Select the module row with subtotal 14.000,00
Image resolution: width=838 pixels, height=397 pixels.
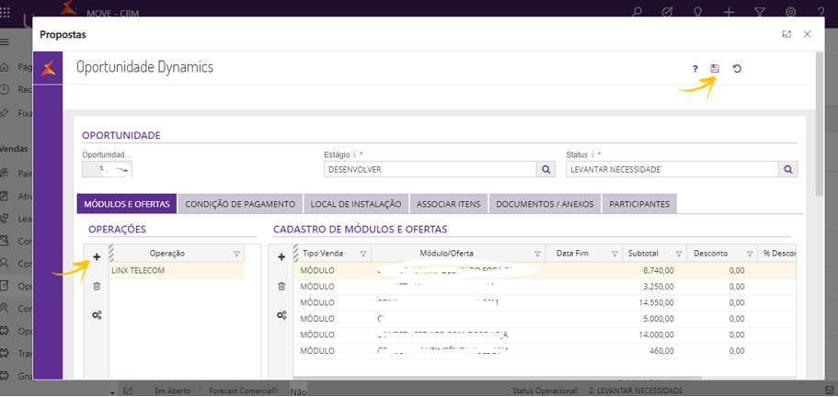click(544, 335)
